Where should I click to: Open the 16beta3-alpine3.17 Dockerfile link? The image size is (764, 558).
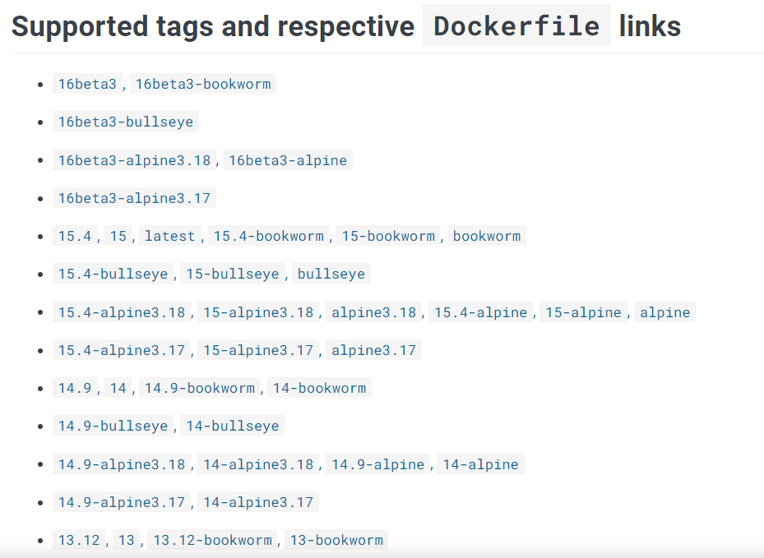tap(134, 198)
